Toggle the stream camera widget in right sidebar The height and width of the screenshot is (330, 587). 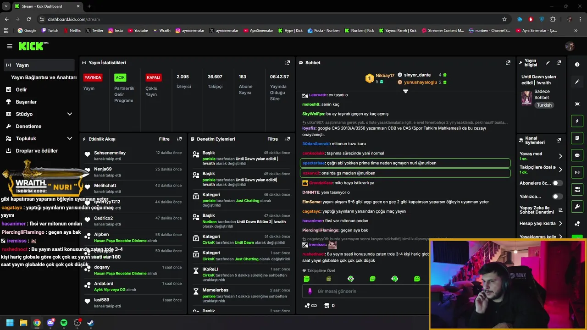click(577, 189)
